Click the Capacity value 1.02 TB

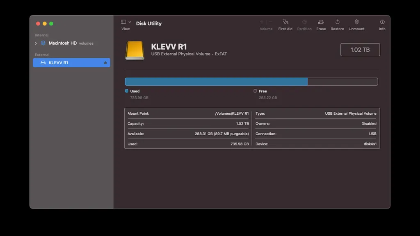[242, 124]
